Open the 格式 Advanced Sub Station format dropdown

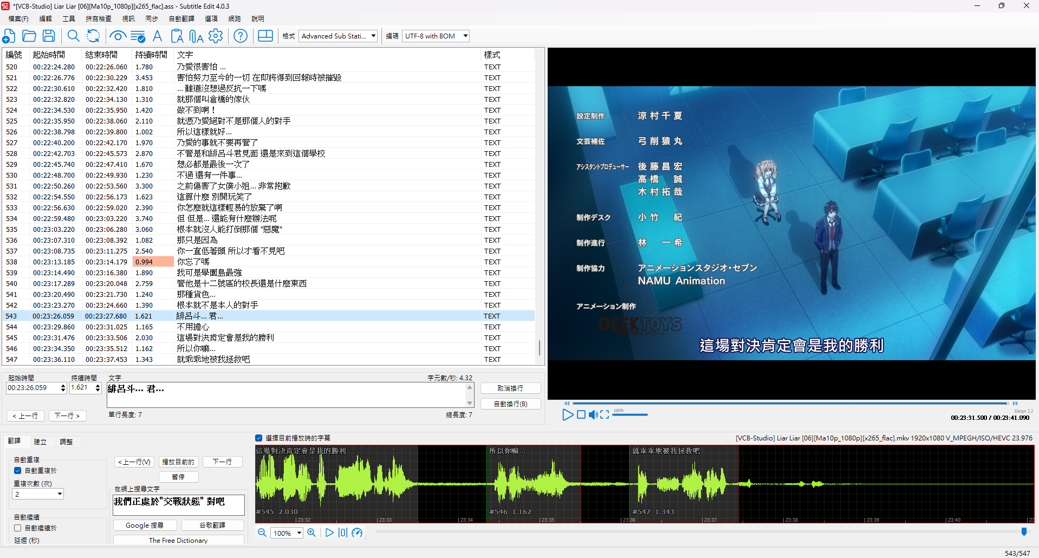click(338, 36)
